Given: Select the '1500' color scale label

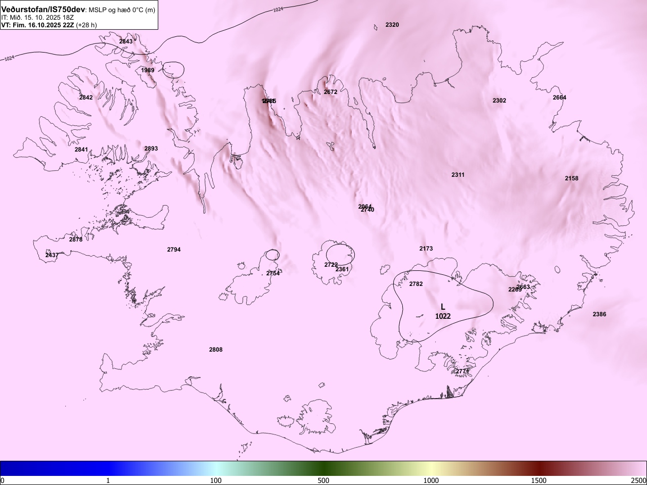Looking at the screenshot, I should tap(539, 480).
